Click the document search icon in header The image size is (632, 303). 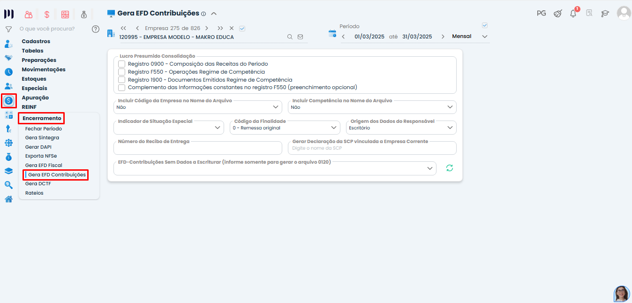pyautogui.click(x=589, y=13)
